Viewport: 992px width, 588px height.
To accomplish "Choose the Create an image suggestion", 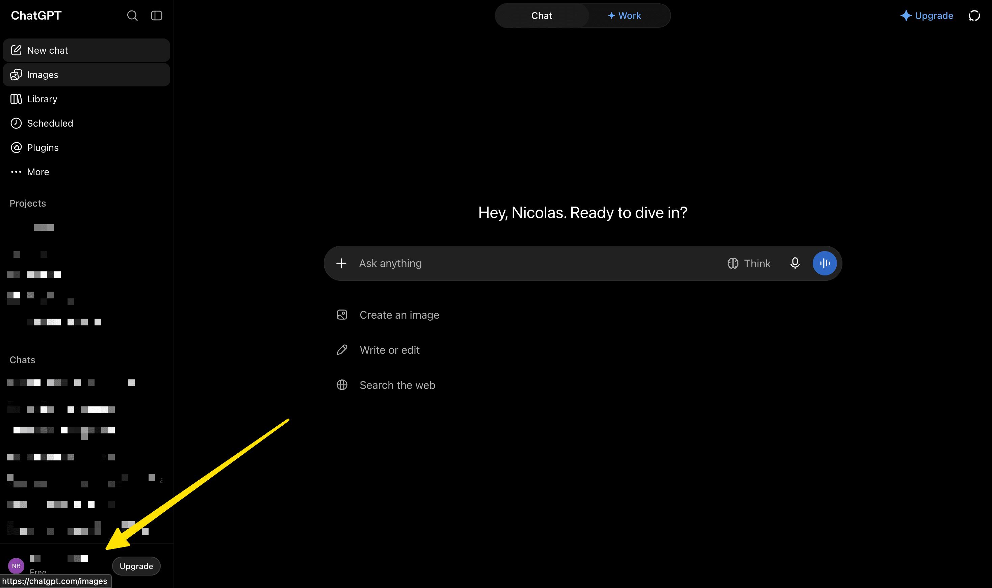I will (388, 315).
